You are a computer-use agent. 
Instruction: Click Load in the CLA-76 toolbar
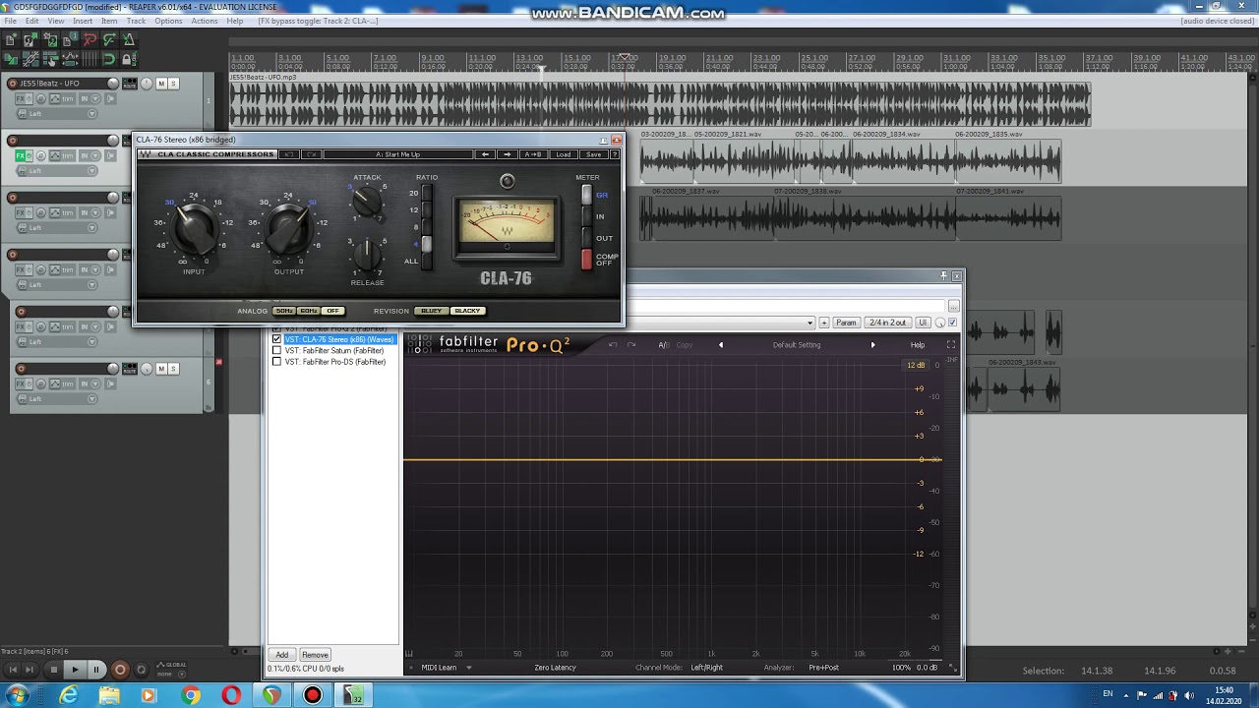[563, 154]
